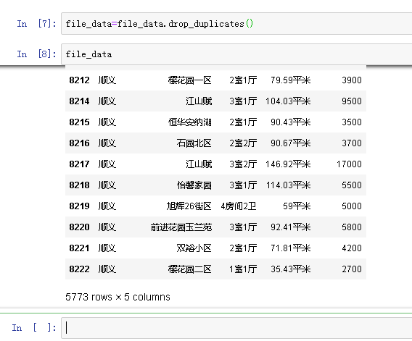Click the In [7] prompt label

(36, 24)
